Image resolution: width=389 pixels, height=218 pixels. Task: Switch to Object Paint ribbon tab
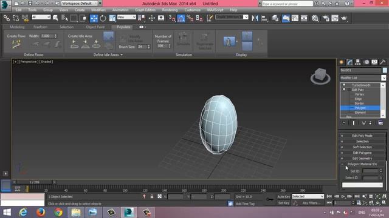[95, 27]
